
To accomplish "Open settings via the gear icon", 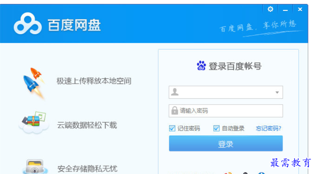I will coord(270,9).
